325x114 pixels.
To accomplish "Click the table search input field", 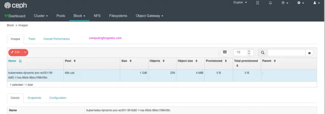I will click(286, 53).
